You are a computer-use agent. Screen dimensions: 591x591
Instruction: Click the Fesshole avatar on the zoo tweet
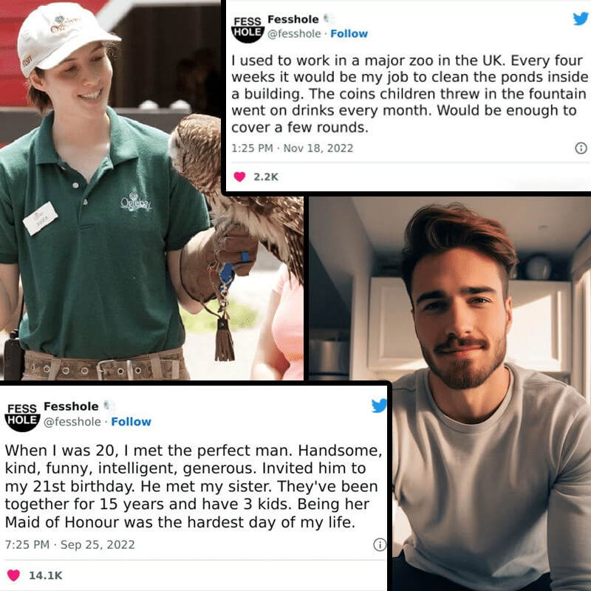247,29
